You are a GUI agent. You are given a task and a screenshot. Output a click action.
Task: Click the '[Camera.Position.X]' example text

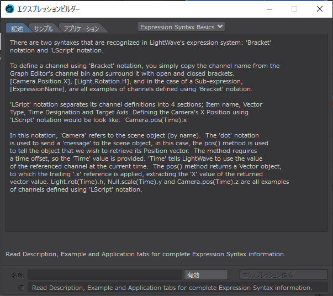tap(40, 81)
